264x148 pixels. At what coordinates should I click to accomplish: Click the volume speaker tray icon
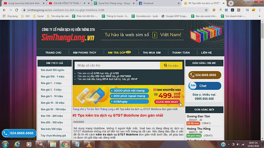pyautogui.click(x=238, y=144)
